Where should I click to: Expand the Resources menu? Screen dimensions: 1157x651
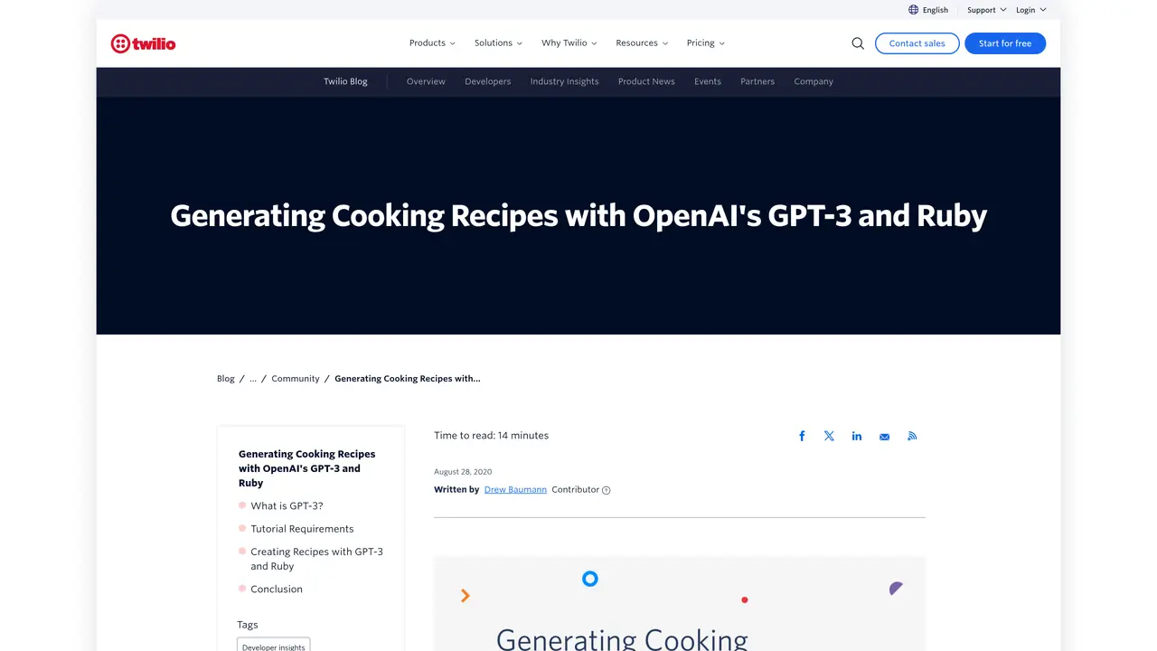point(642,43)
